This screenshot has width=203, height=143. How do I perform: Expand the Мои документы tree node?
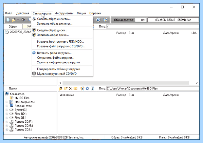7,102
